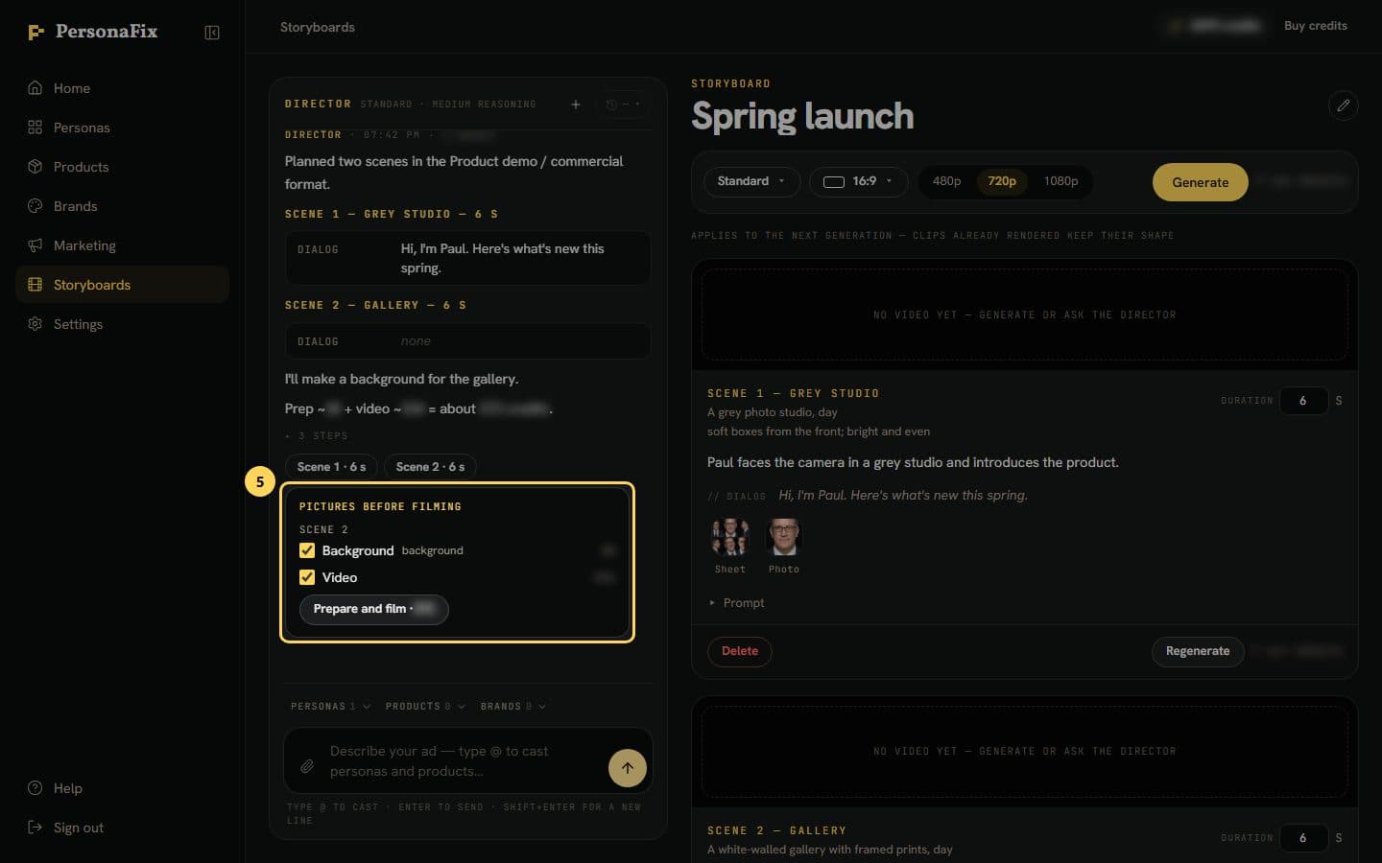Image resolution: width=1382 pixels, height=863 pixels.
Task: Expand the Brands cast dropdown
Action: [x=513, y=707]
